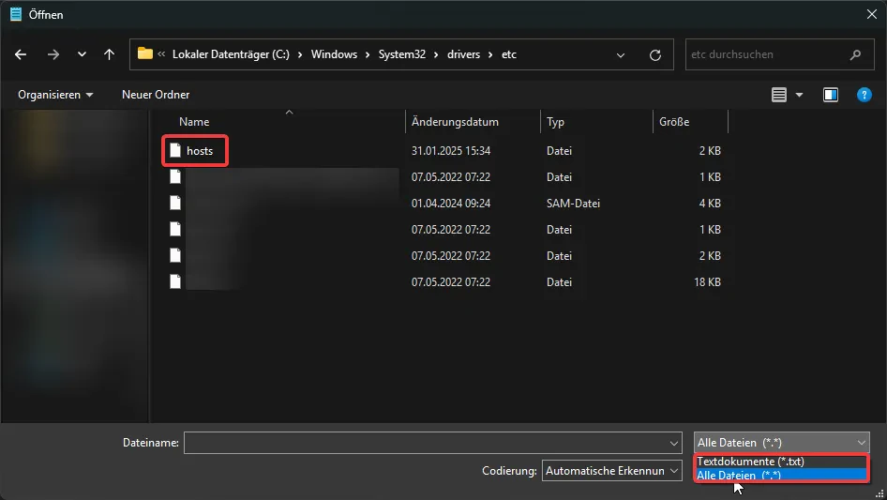Open help with the question mark icon
Viewport: 887px width, 500px height.
864,95
